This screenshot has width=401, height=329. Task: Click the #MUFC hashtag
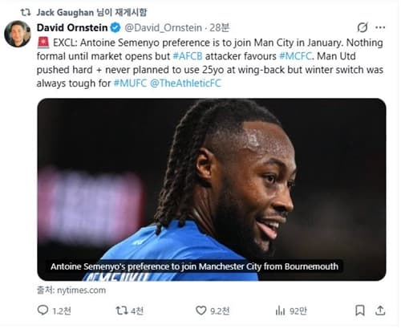130,83
